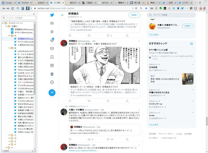This screenshot has width=208, height=153.
Task: Collapse folder B in bookmarks tree
Action: tap(9, 48)
